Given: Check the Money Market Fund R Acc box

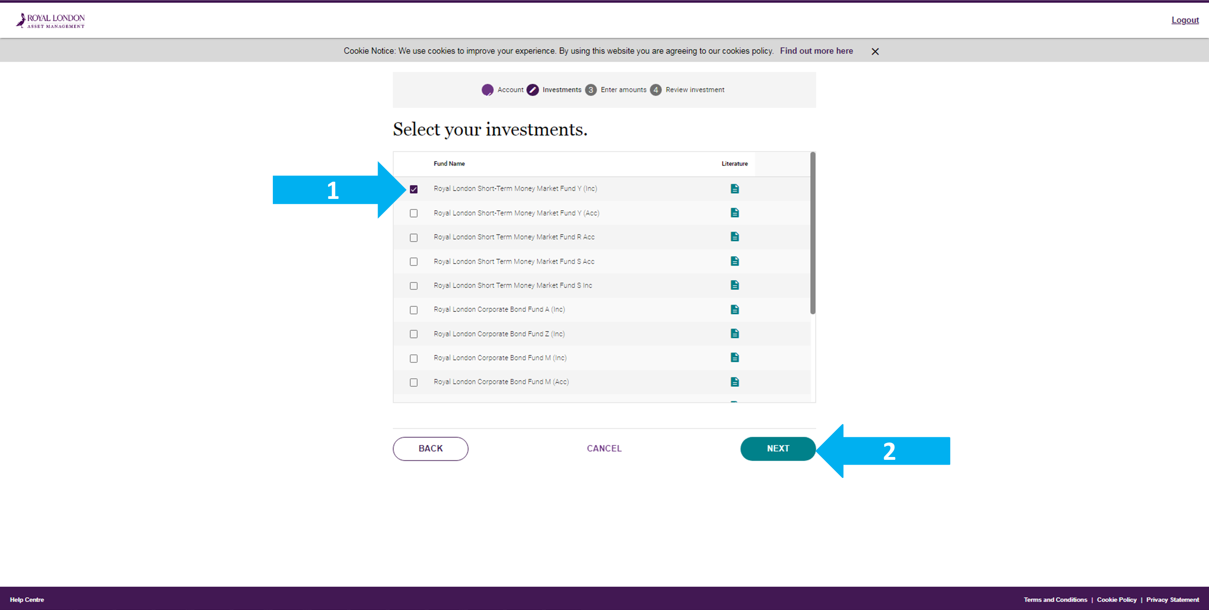Looking at the screenshot, I should coord(413,238).
